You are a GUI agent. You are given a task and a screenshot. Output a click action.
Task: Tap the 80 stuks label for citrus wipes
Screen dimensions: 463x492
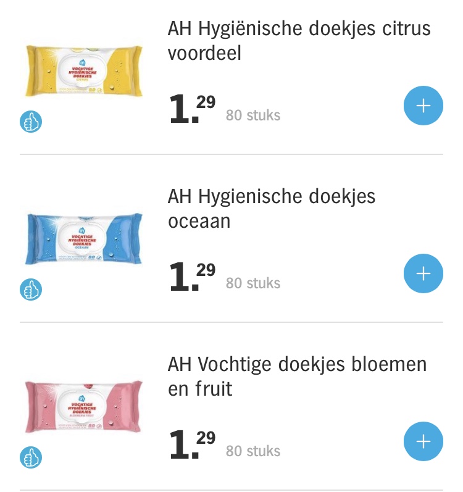[253, 115]
